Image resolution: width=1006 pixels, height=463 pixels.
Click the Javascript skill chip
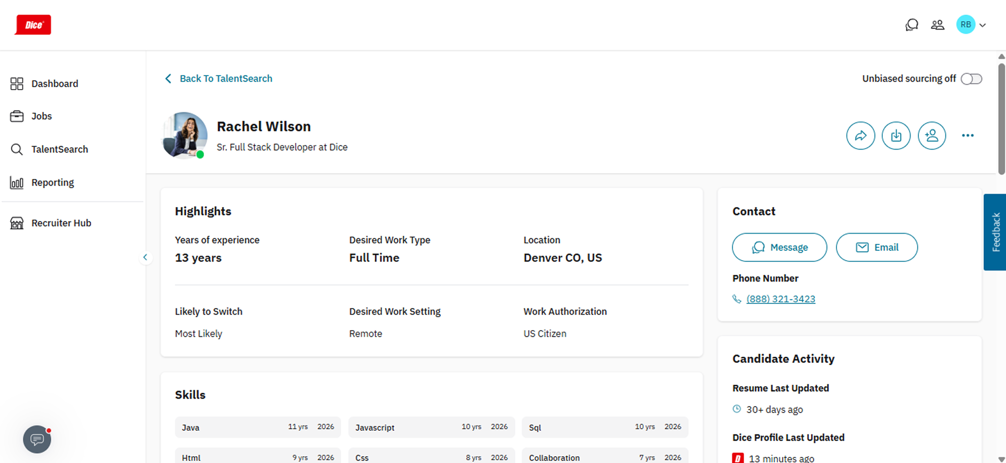pyautogui.click(x=432, y=427)
